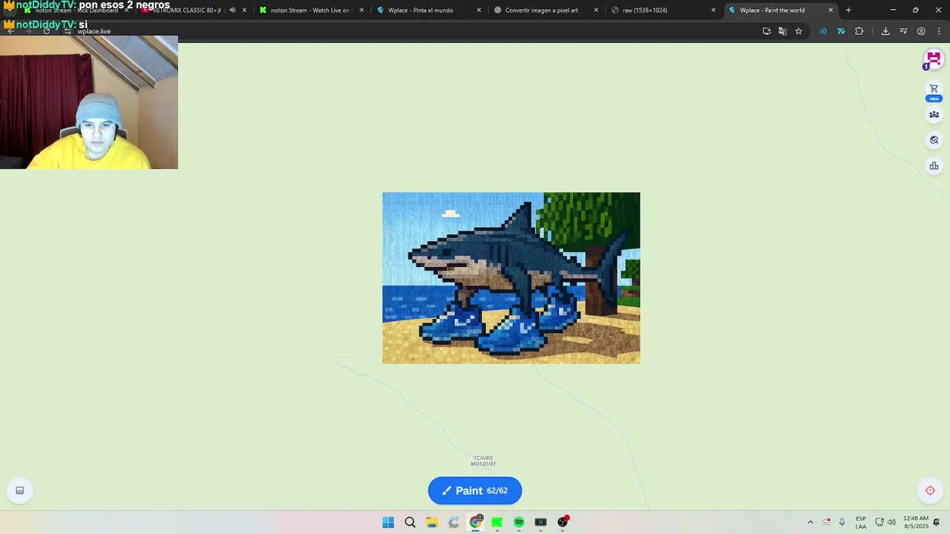Click the TCHIRO MOSQUÉE map label
The height and width of the screenshot is (534, 950).
pyautogui.click(x=483, y=461)
